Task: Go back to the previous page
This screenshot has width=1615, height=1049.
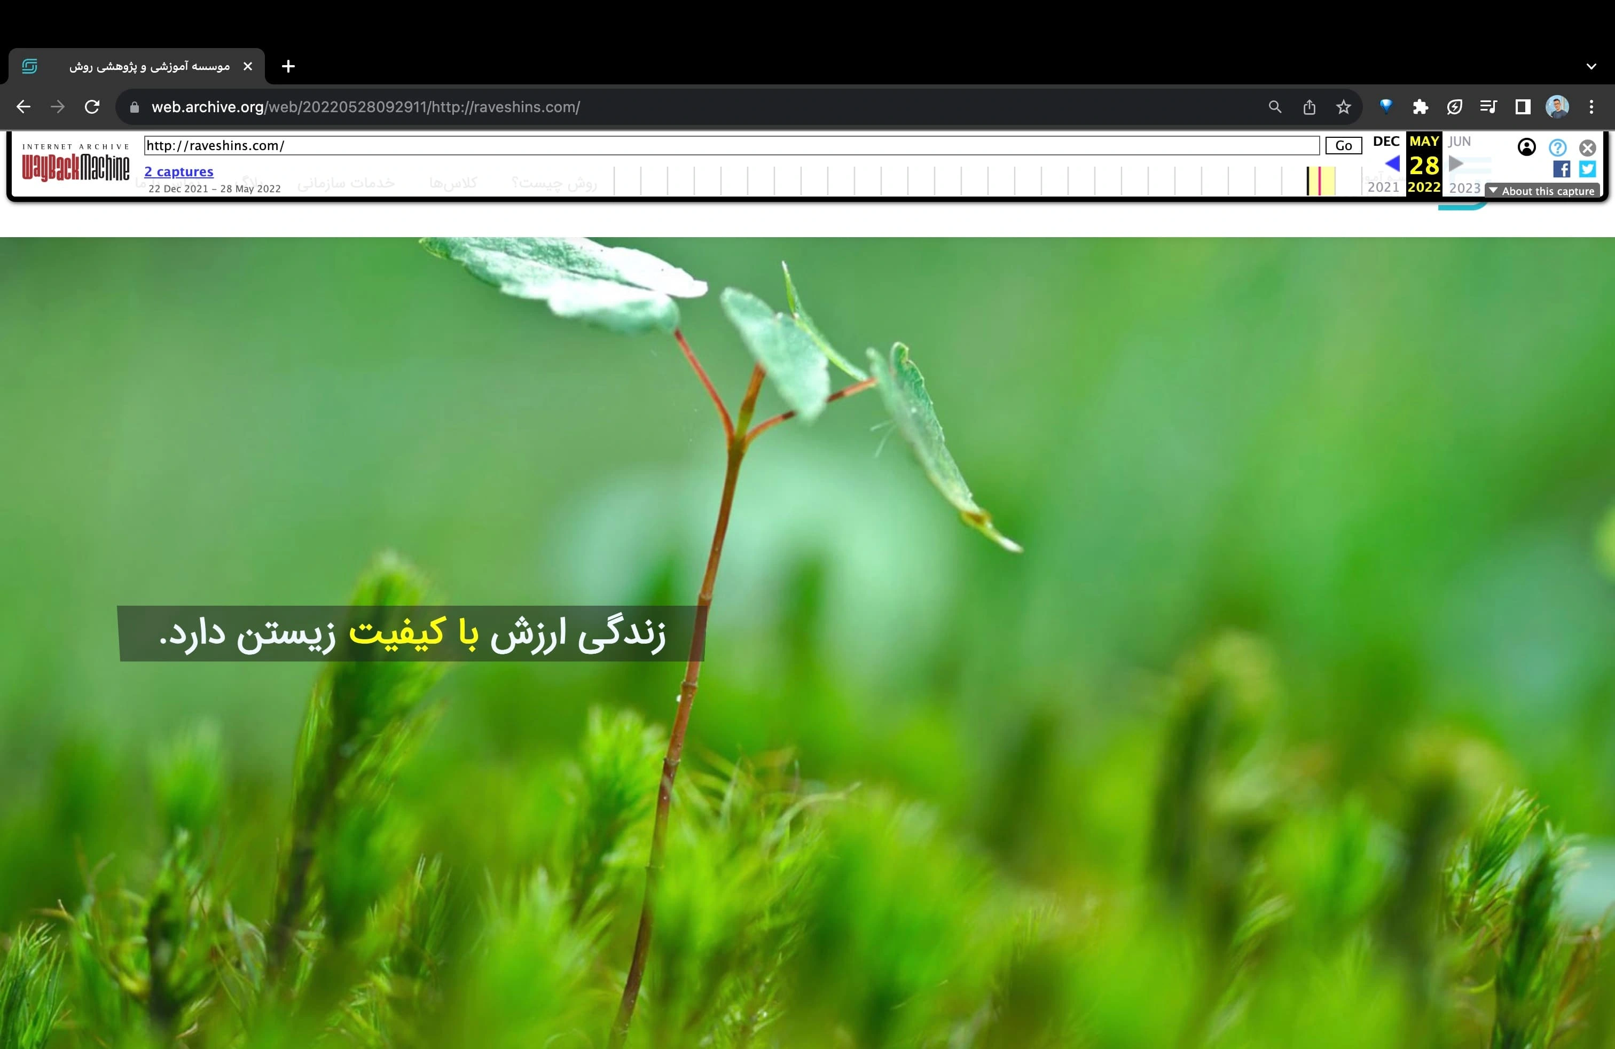Action: [23, 106]
